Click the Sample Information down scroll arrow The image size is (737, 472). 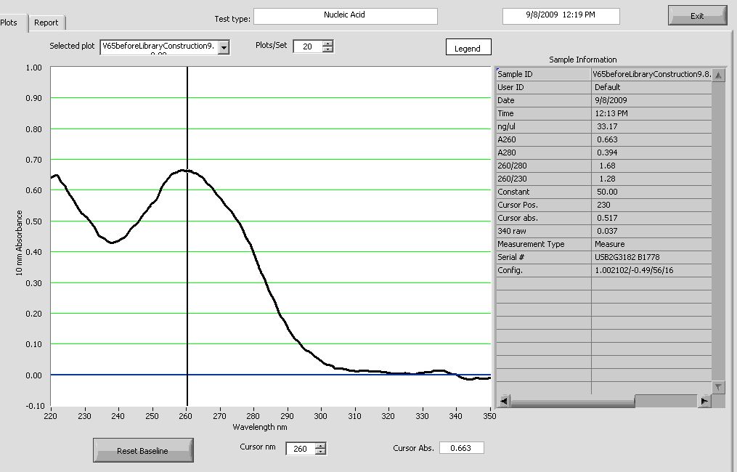pyautogui.click(x=718, y=387)
